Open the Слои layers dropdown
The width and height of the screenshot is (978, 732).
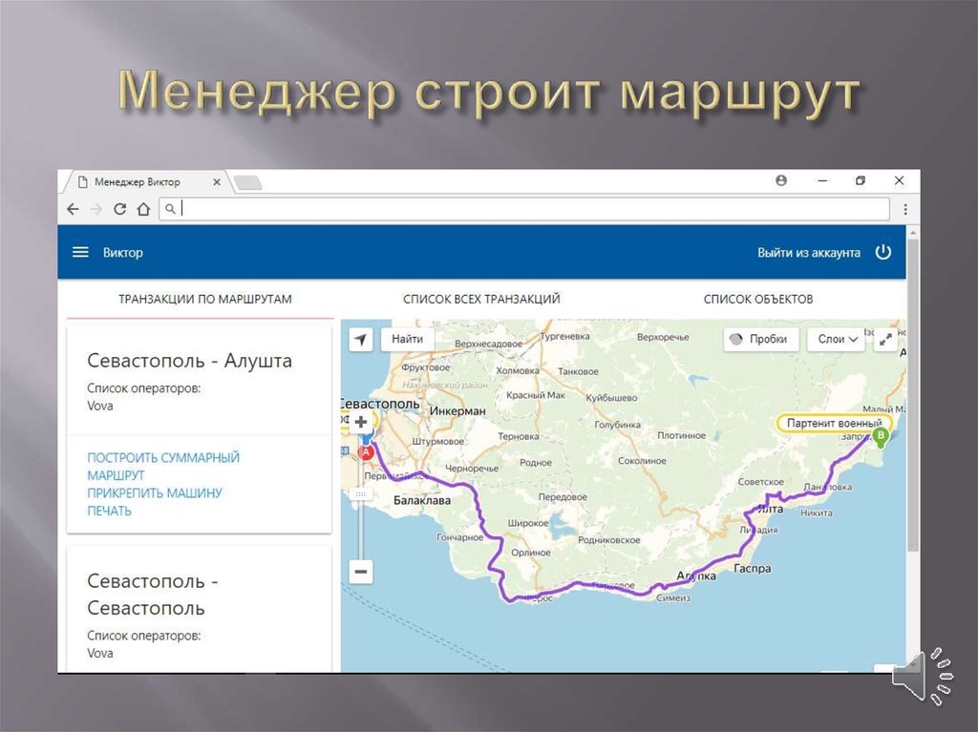[x=835, y=339]
